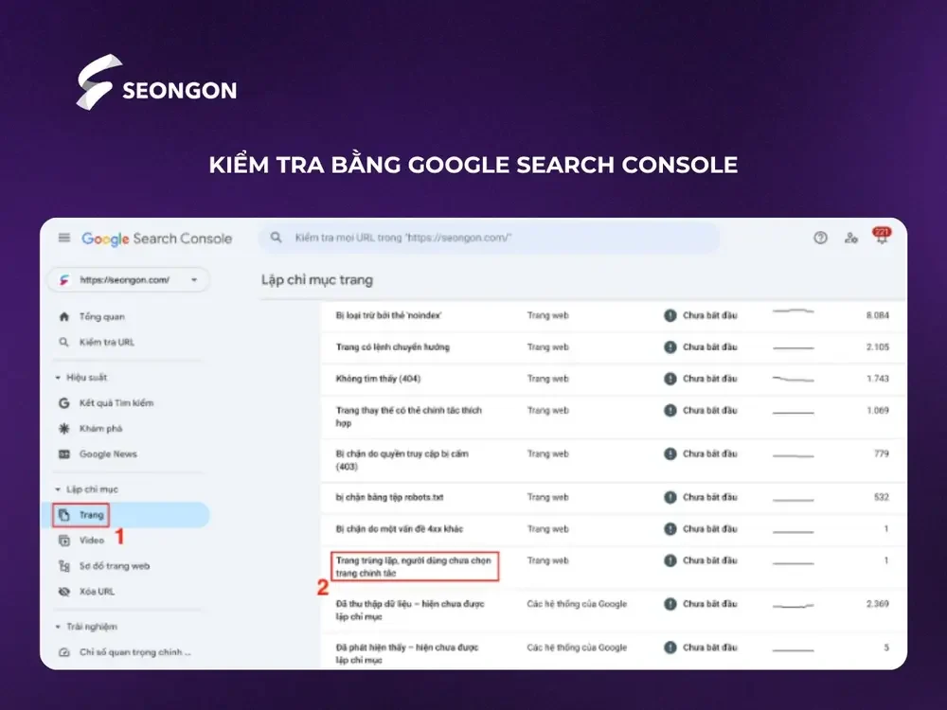Click status icon in Trang trùng lặp row
Image resolution: width=947 pixels, height=710 pixels.
click(670, 560)
